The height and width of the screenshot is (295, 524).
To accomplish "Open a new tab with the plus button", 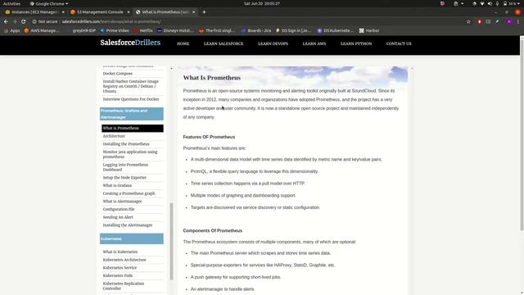I will click(204, 12).
